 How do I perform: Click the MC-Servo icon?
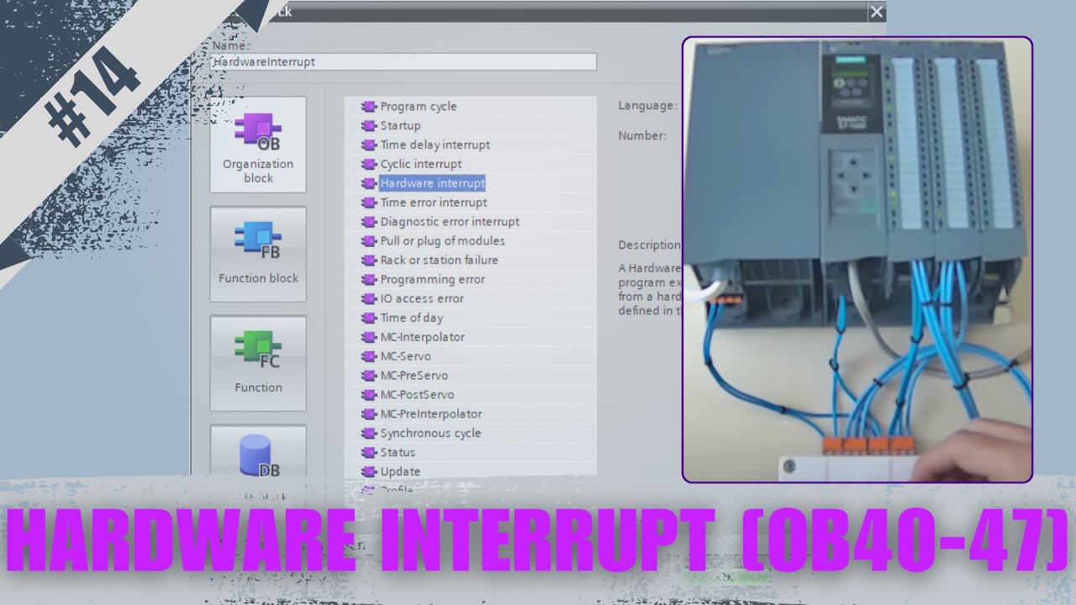pyautogui.click(x=368, y=357)
